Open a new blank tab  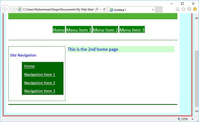coord(159,10)
